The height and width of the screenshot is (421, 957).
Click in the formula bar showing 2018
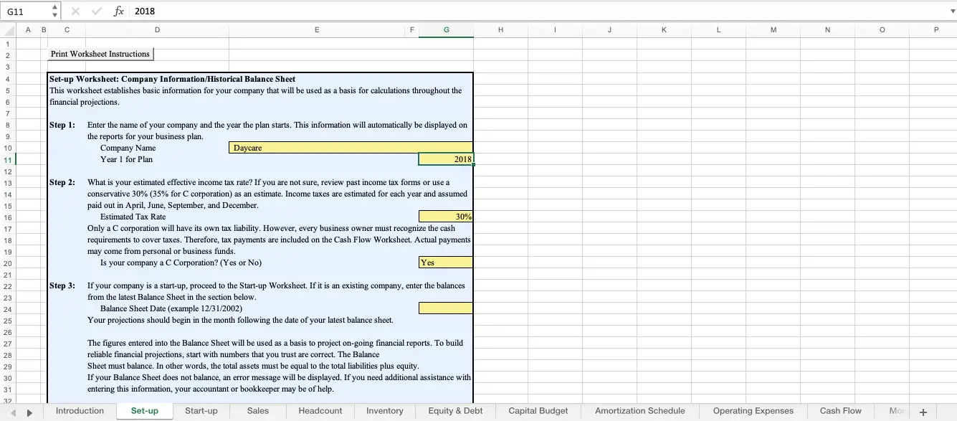click(502, 11)
